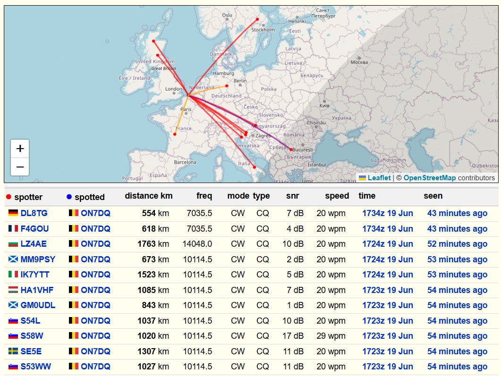Click '52 minutes ago' in LZ4AE row
This screenshot has width=501, height=376.
[457, 244]
